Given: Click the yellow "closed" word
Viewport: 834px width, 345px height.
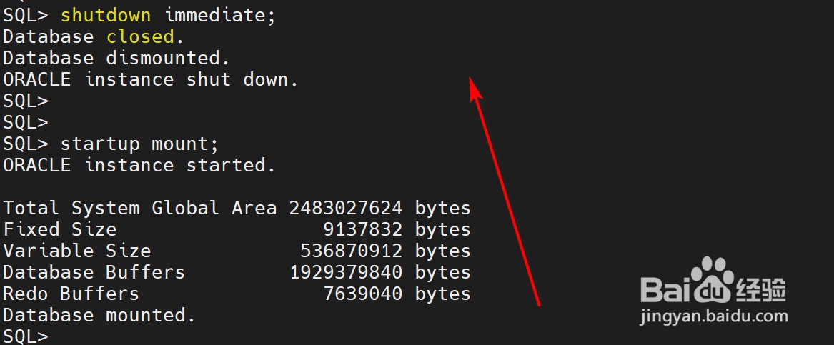Looking at the screenshot, I should coord(140,36).
